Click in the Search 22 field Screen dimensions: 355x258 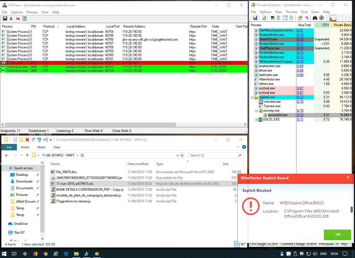(212, 155)
